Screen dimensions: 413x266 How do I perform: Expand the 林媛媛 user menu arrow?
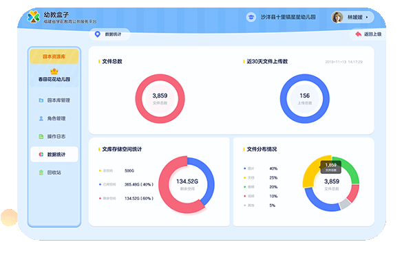(367, 17)
